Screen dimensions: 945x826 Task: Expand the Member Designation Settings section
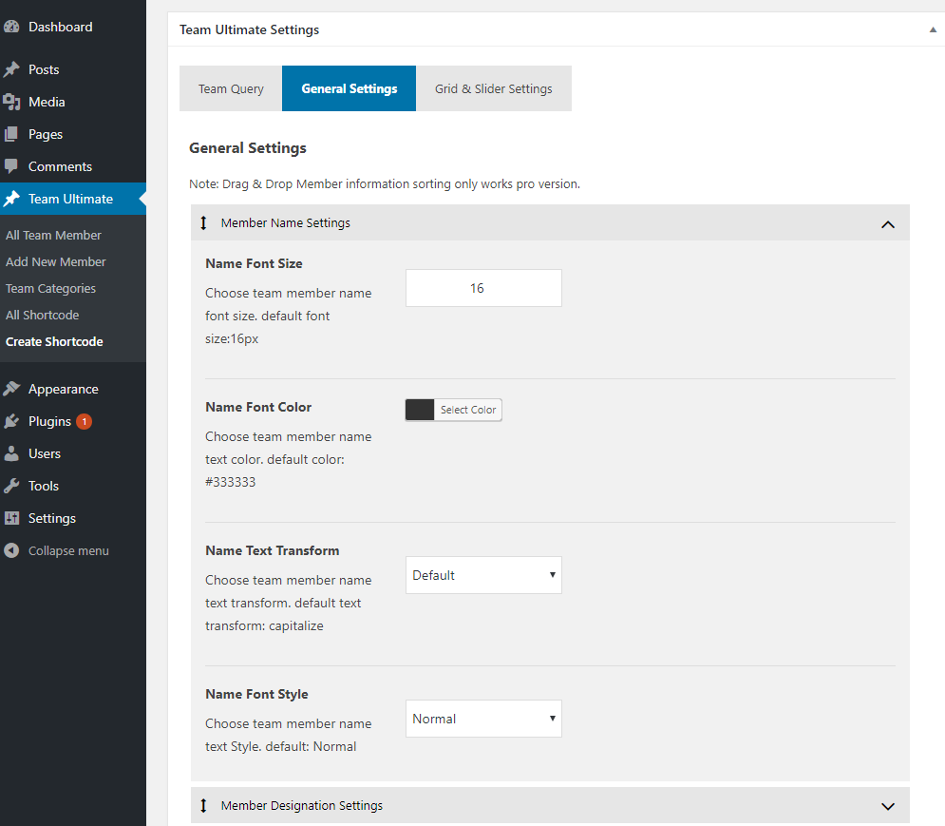[x=887, y=806]
